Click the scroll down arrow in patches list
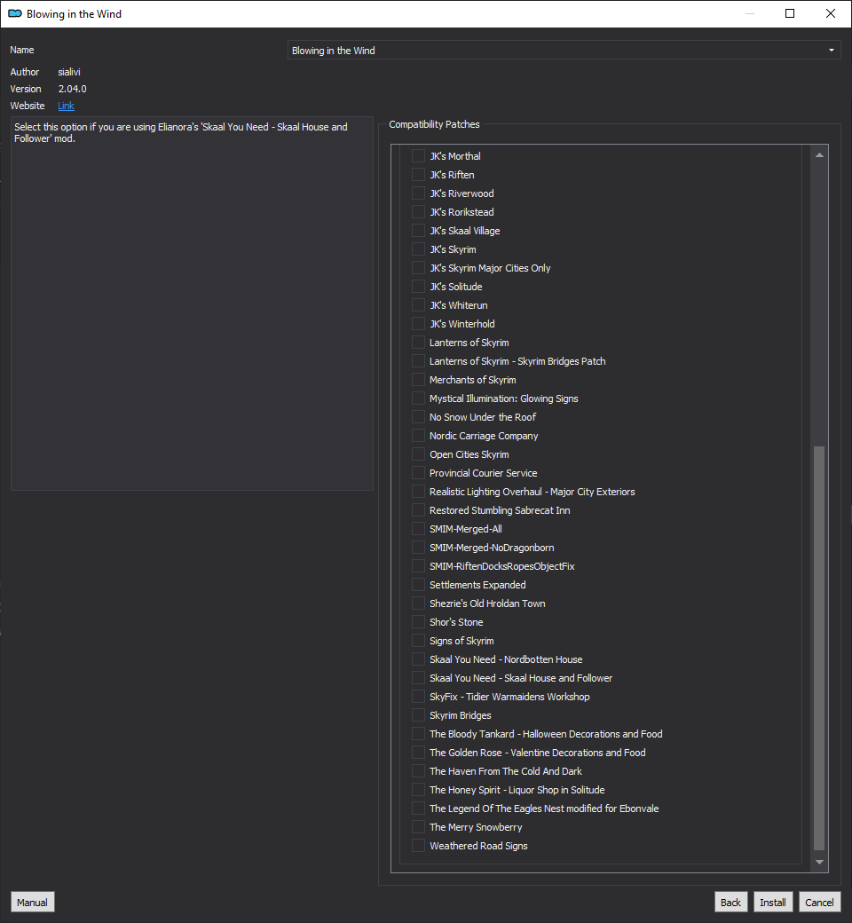 coord(819,862)
